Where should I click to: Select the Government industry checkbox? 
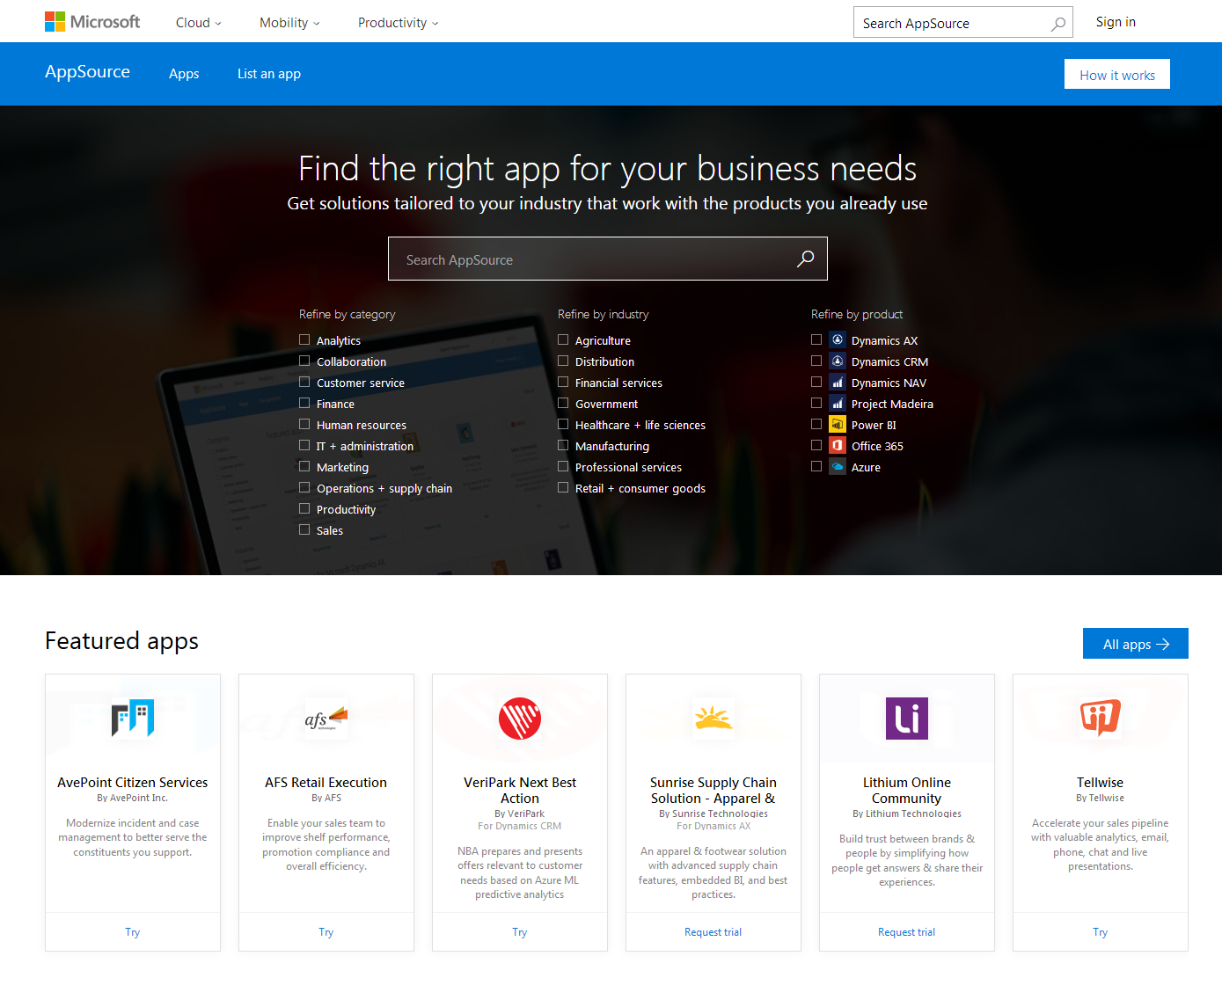point(563,403)
